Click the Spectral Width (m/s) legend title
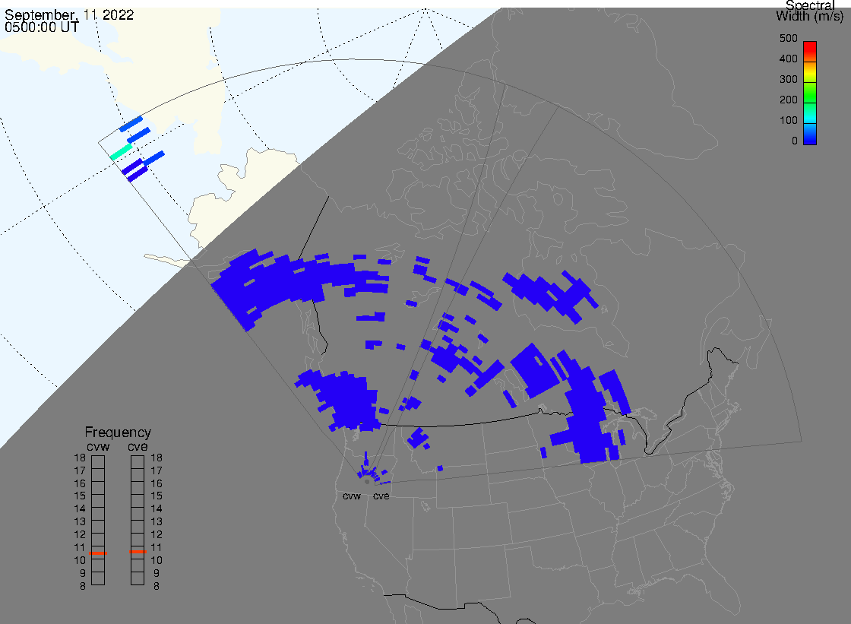 [x=810, y=11]
